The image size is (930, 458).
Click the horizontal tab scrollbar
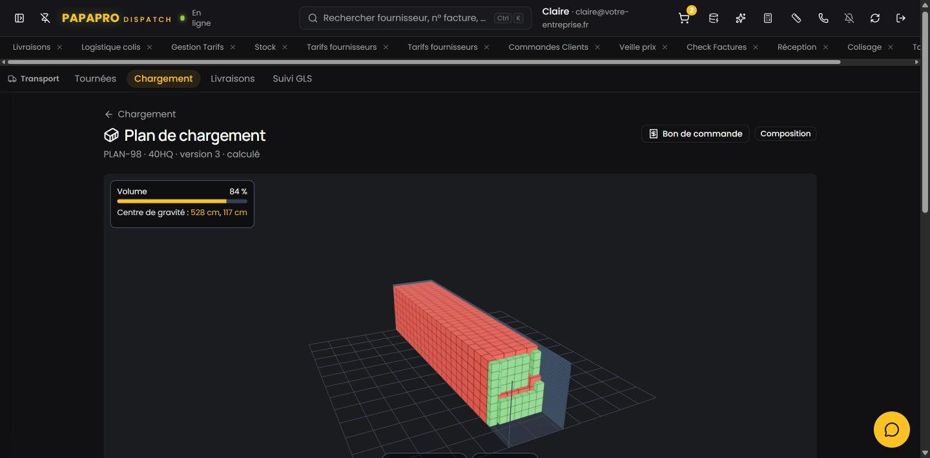tap(423, 62)
